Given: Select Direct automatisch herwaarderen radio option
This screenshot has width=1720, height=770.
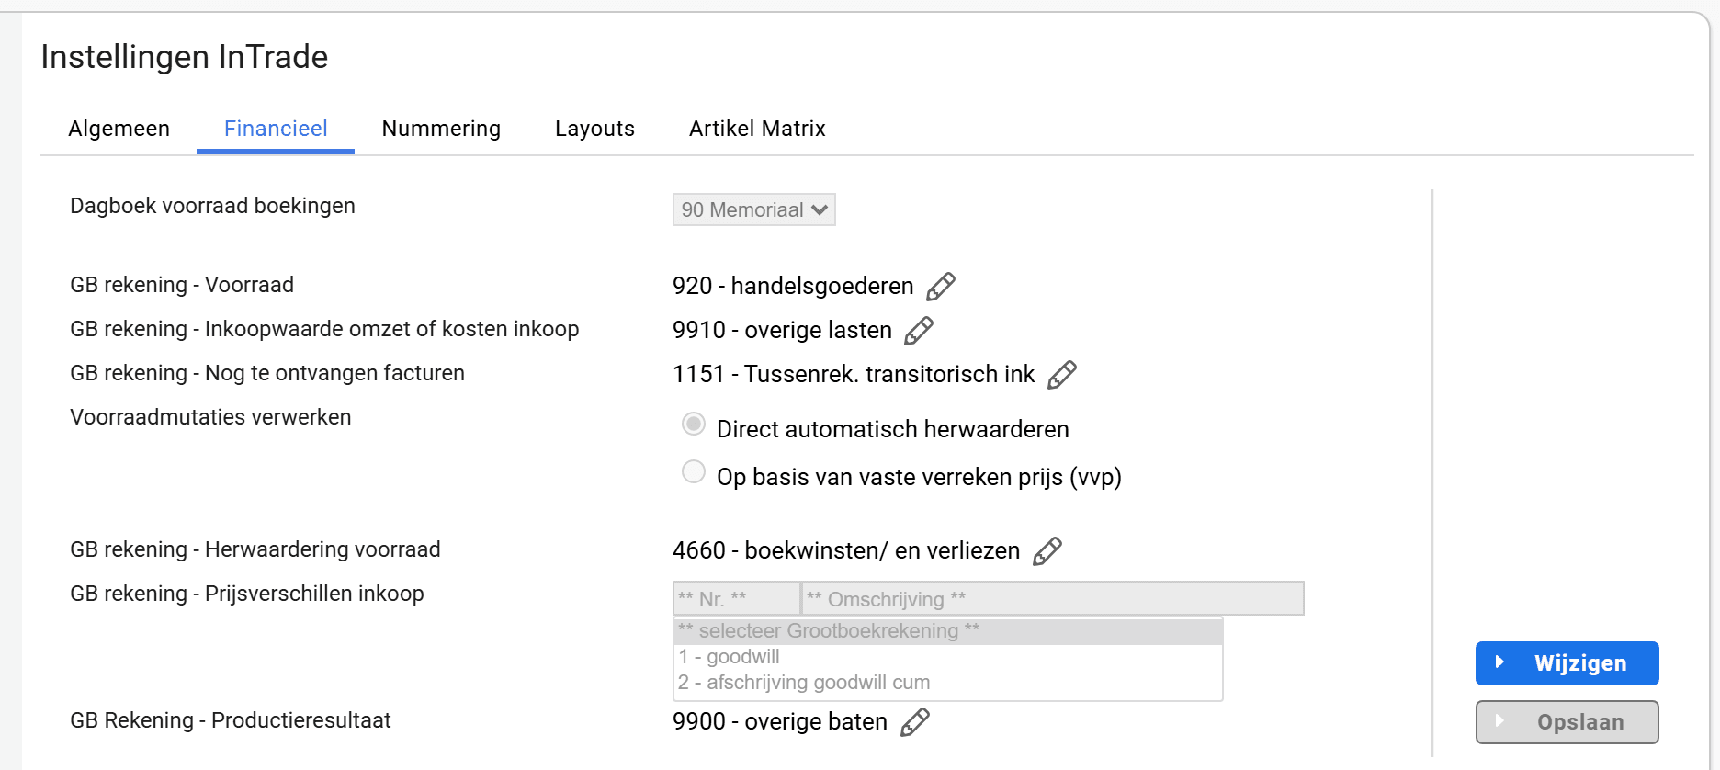Looking at the screenshot, I should click(694, 424).
